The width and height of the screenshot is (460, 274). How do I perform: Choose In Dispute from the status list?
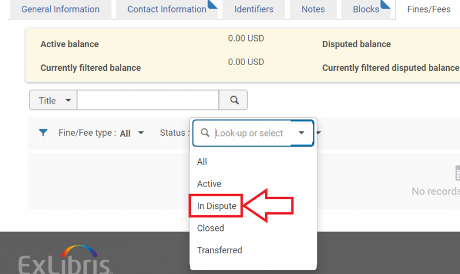click(x=217, y=206)
